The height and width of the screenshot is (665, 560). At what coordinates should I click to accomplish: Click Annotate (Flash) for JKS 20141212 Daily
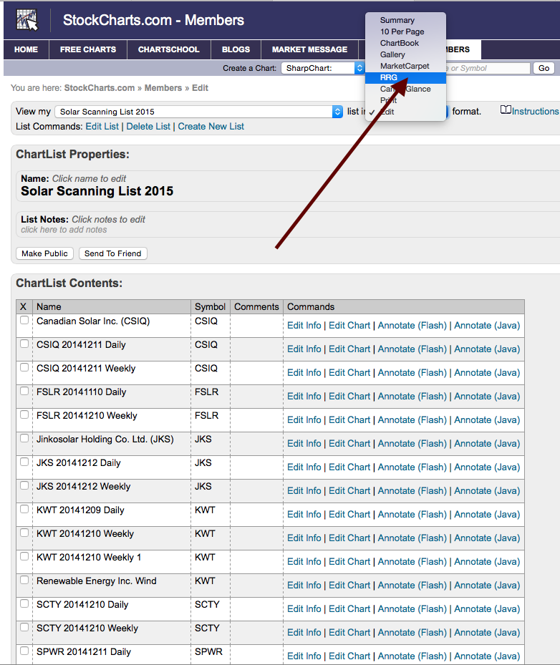pyautogui.click(x=412, y=467)
